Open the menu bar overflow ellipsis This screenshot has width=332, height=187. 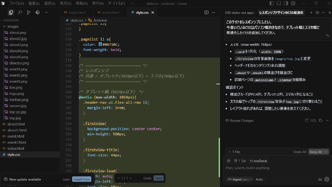[x=133, y=3]
